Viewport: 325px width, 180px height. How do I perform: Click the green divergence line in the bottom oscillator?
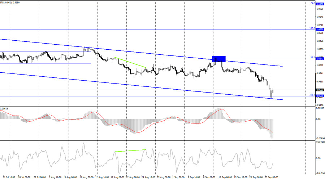(x=130, y=150)
